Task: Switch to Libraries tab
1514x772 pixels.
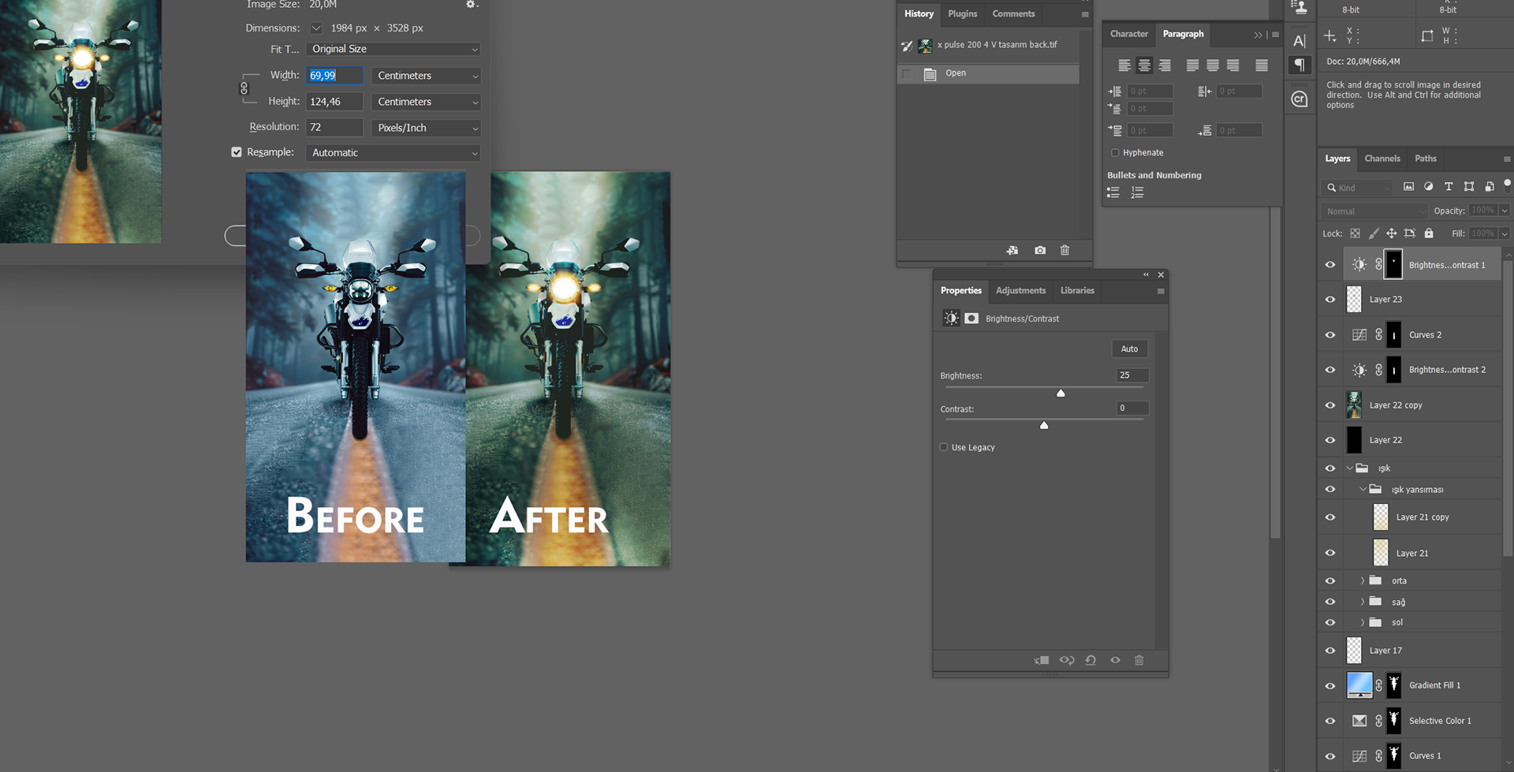Action: (x=1077, y=290)
